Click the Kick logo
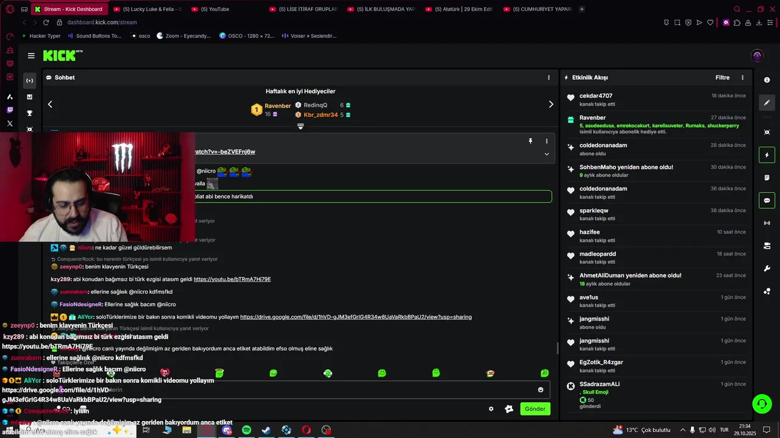Viewport: 780px width, 438px height. pyautogui.click(x=63, y=56)
